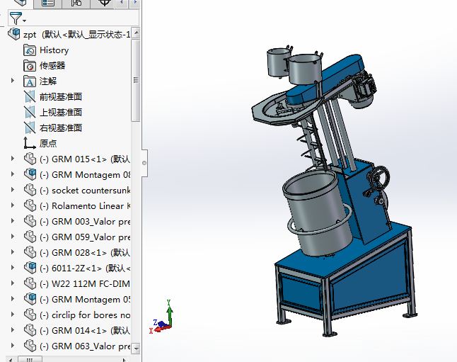The height and width of the screenshot is (362, 457).
Task: Click the horizontal scrollbar right arrow
Action: (125, 359)
